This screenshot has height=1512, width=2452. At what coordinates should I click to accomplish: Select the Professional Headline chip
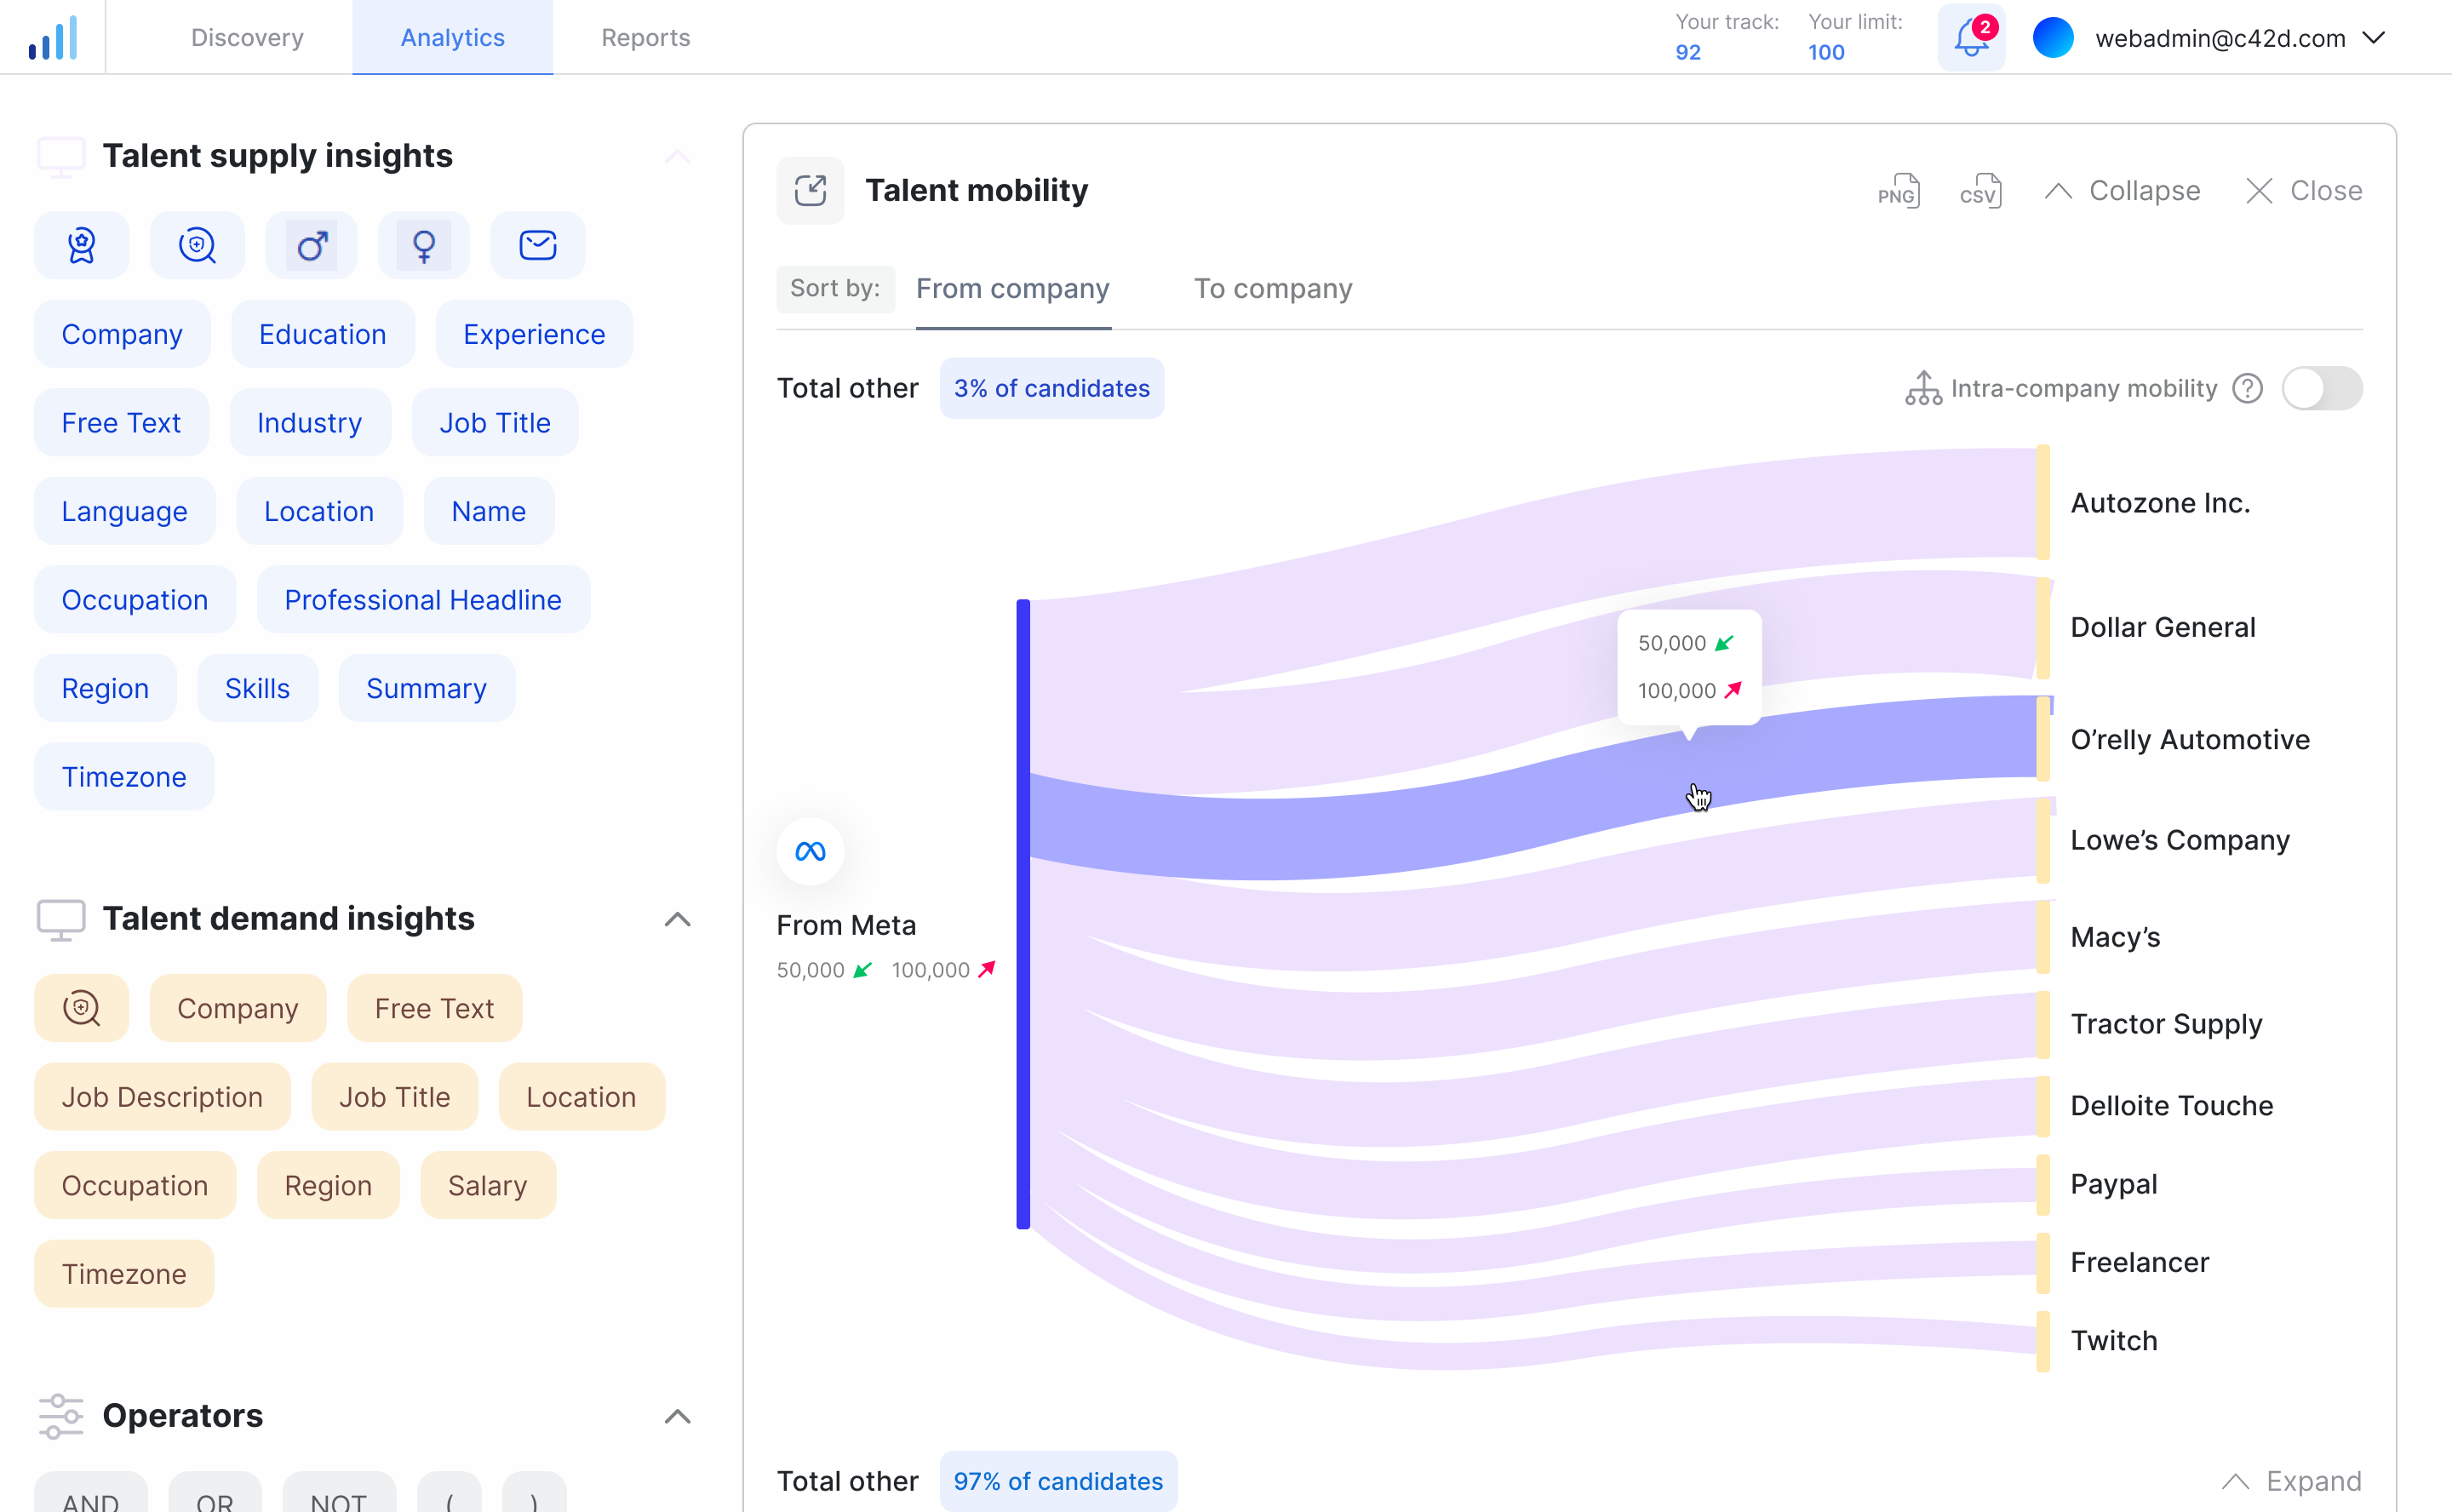pos(423,600)
